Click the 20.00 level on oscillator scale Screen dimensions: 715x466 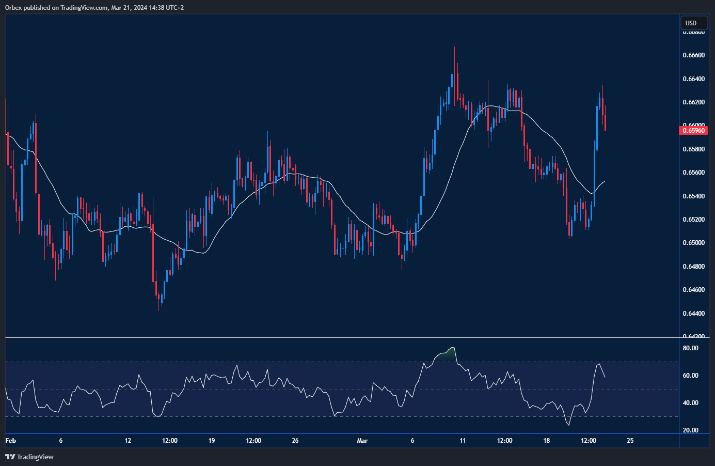[690, 430]
